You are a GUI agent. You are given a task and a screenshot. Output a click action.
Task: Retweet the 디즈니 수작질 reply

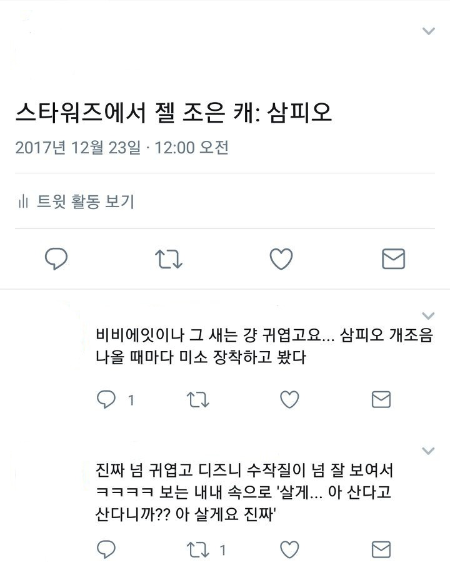click(198, 549)
